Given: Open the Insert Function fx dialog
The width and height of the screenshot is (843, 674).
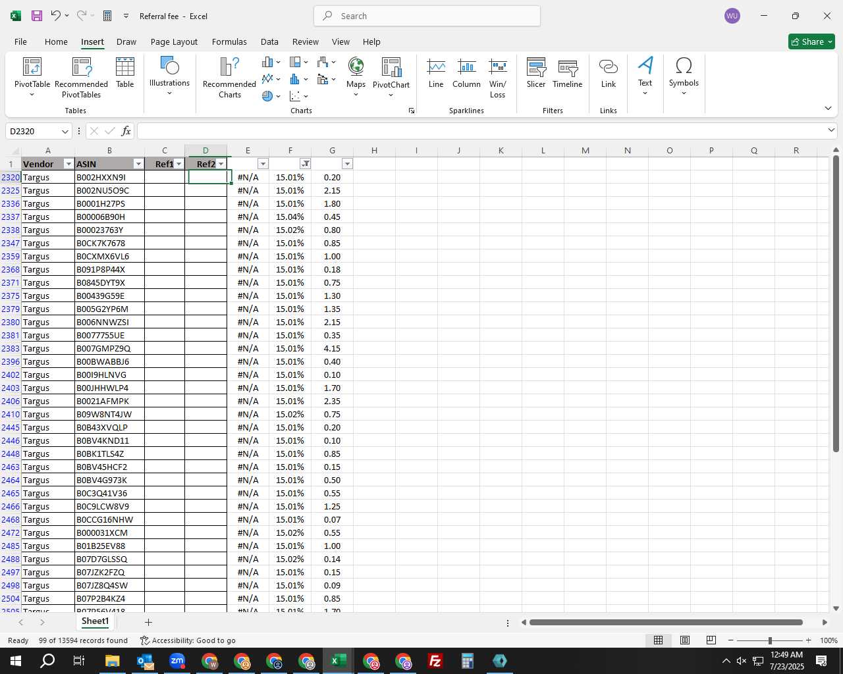Looking at the screenshot, I should click(x=126, y=131).
